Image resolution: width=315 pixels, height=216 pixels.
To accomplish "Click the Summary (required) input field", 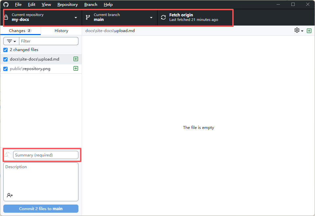I will (x=46, y=155).
